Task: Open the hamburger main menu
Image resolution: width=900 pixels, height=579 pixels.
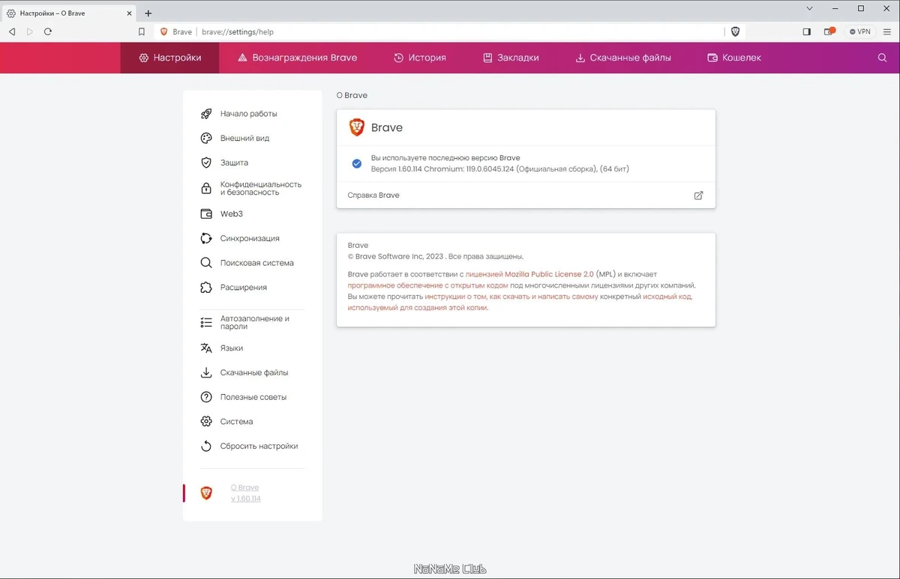Action: point(887,31)
